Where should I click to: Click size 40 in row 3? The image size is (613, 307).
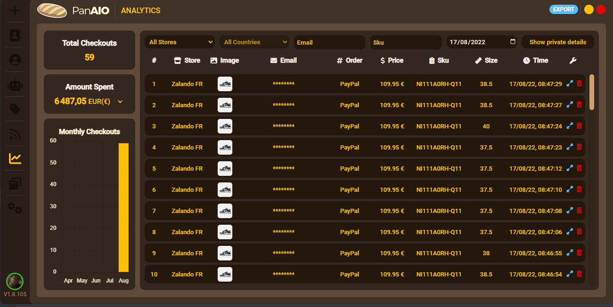pyautogui.click(x=486, y=126)
